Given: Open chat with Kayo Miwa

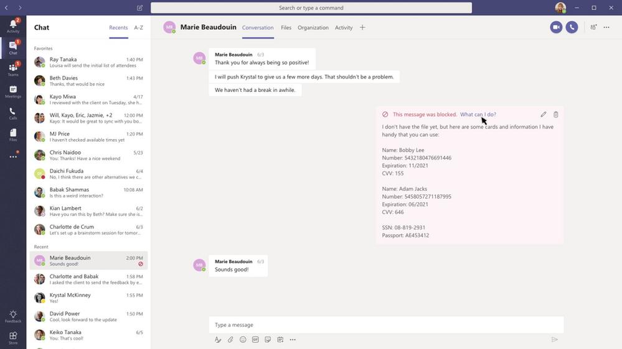Looking at the screenshot, I should pos(88,99).
